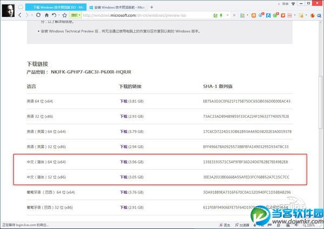The height and width of the screenshot is (229, 324).
Task: Click SHA-1 hash starting with 135E3193
Action: click(x=246, y=162)
